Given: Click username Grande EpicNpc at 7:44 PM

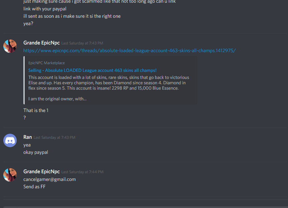Looking at the screenshot, I should pyautogui.click(x=41, y=172).
